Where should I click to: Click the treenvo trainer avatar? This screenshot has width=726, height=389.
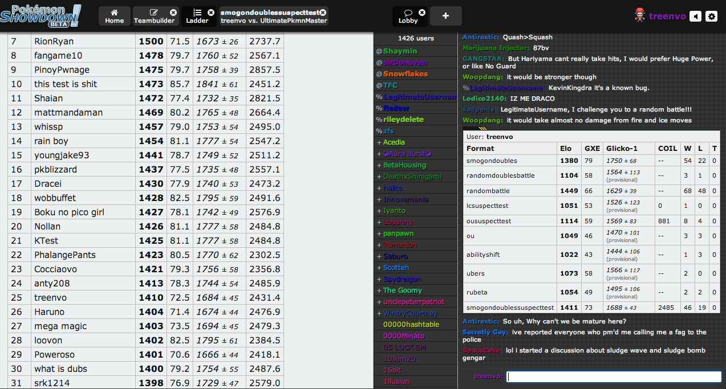pos(640,16)
